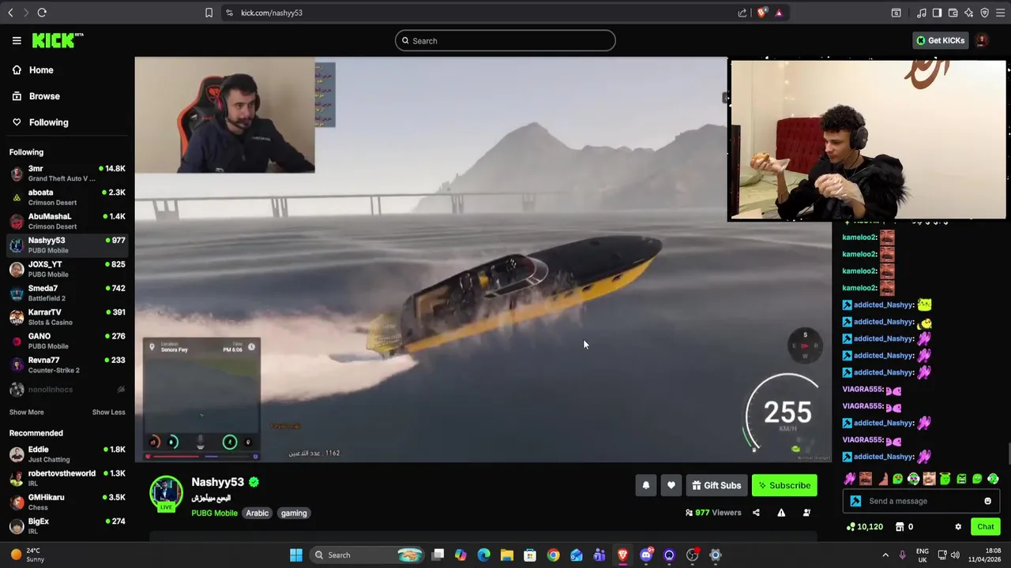Go to Home in the sidebar
Screen dimensions: 1011x568
[x=66, y=70]
